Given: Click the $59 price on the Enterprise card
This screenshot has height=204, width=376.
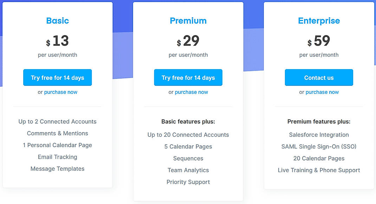Looking at the screenshot, I should (319, 41).
